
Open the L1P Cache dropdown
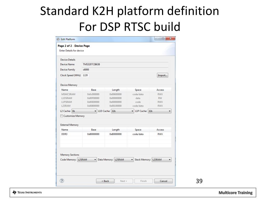(159, 111)
